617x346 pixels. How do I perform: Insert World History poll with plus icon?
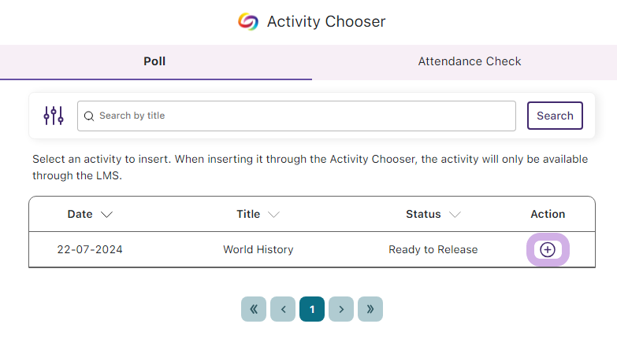pyautogui.click(x=548, y=250)
